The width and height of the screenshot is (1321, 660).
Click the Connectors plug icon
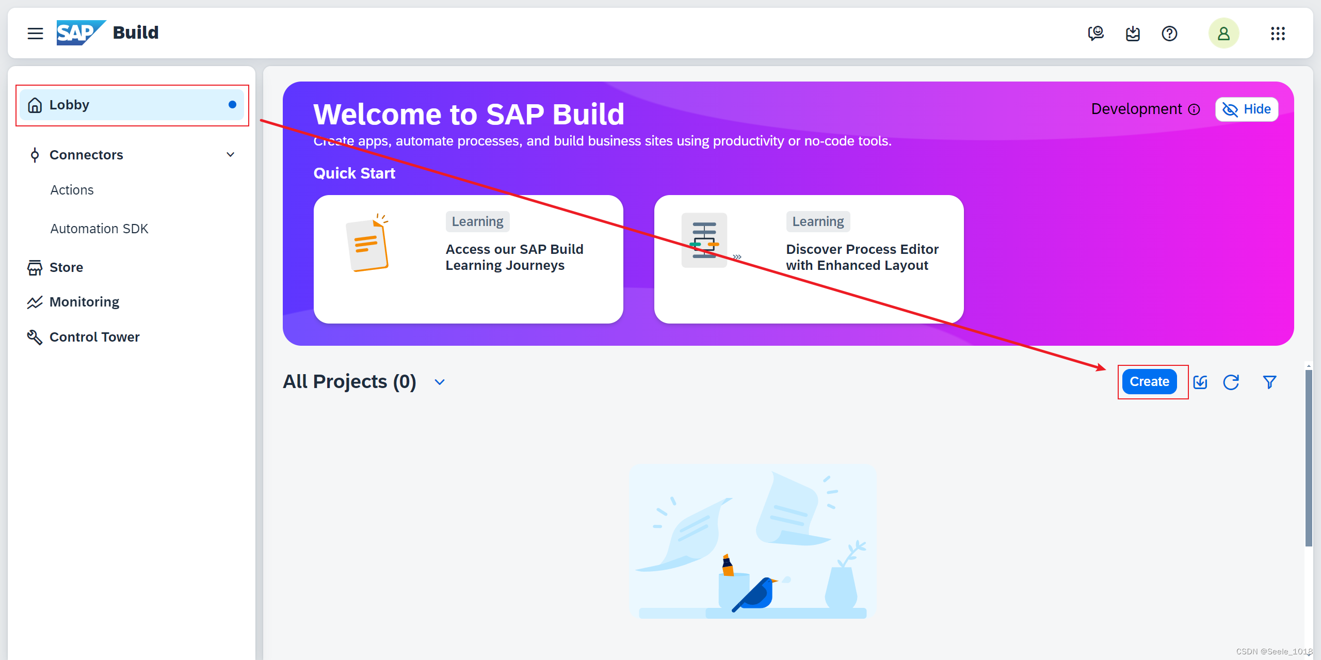35,155
